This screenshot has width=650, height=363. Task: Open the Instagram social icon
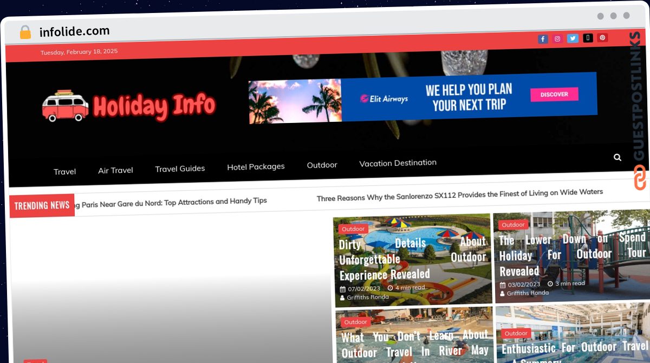click(557, 39)
